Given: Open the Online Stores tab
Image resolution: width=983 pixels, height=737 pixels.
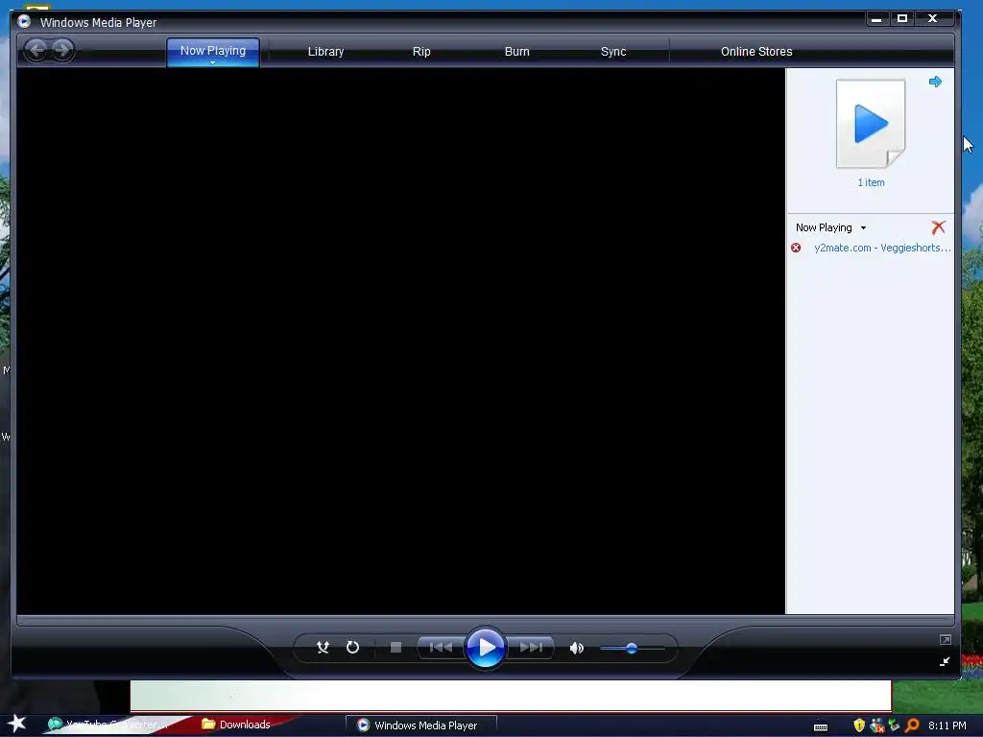Looking at the screenshot, I should pos(756,52).
